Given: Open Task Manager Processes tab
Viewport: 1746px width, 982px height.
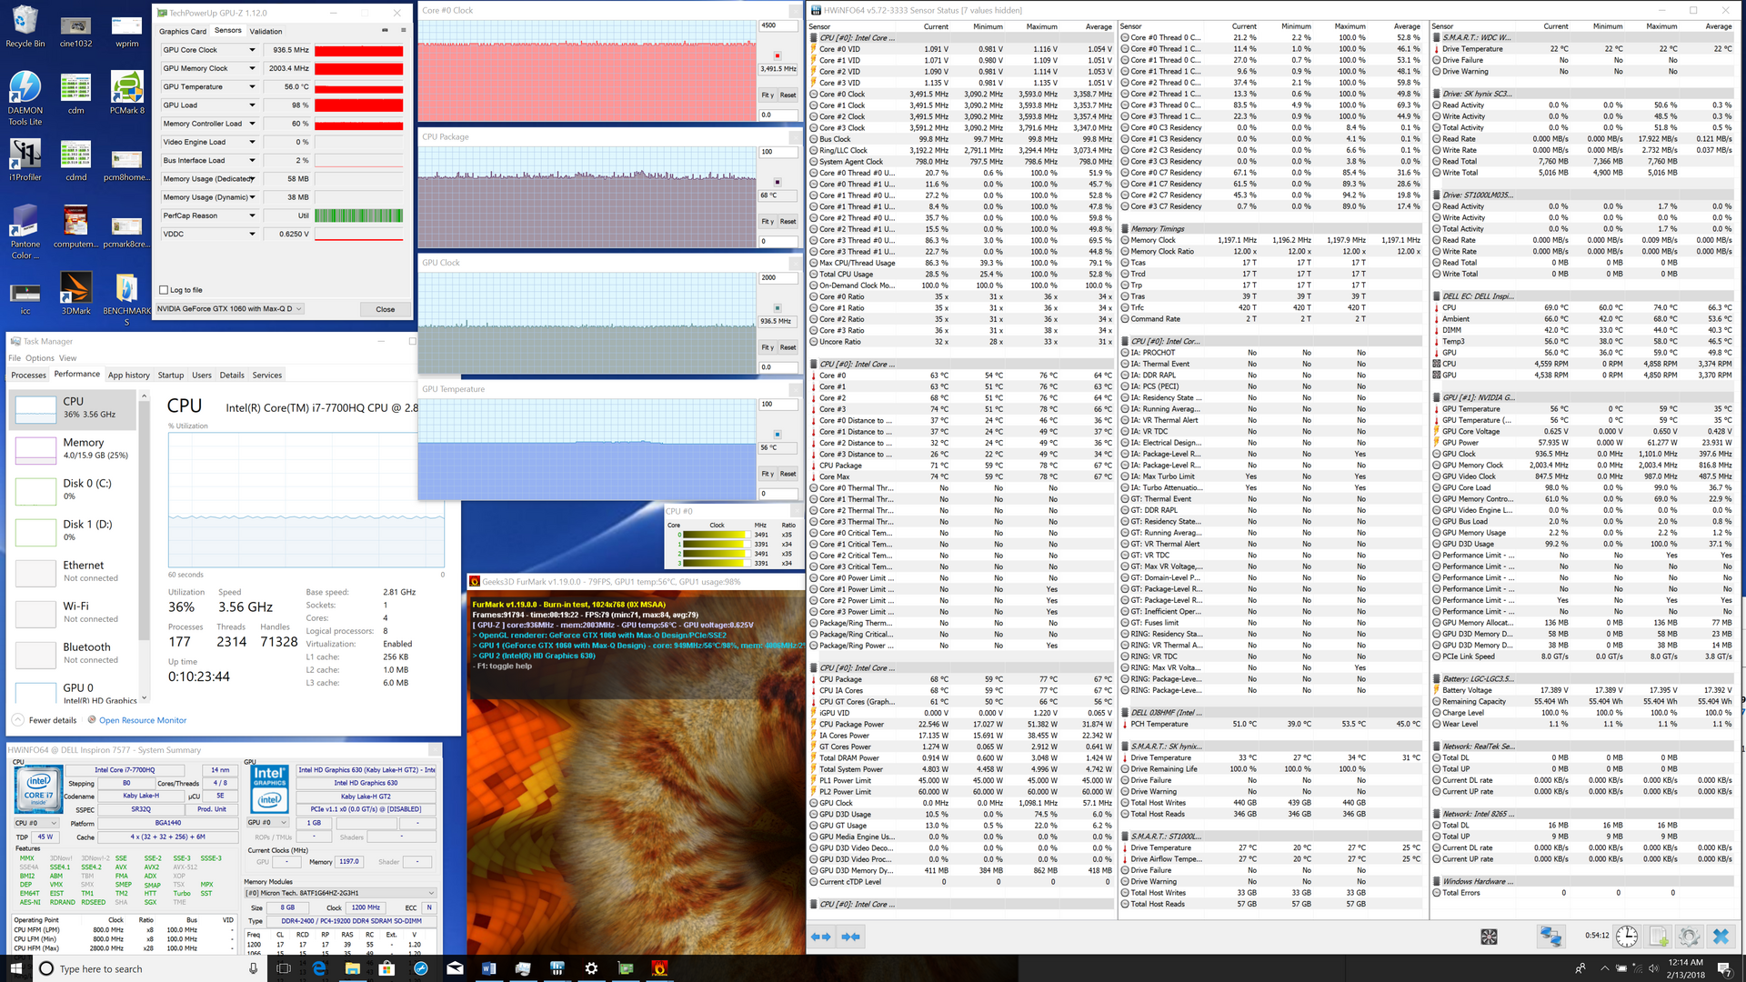Looking at the screenshot, I should [28, 375].
